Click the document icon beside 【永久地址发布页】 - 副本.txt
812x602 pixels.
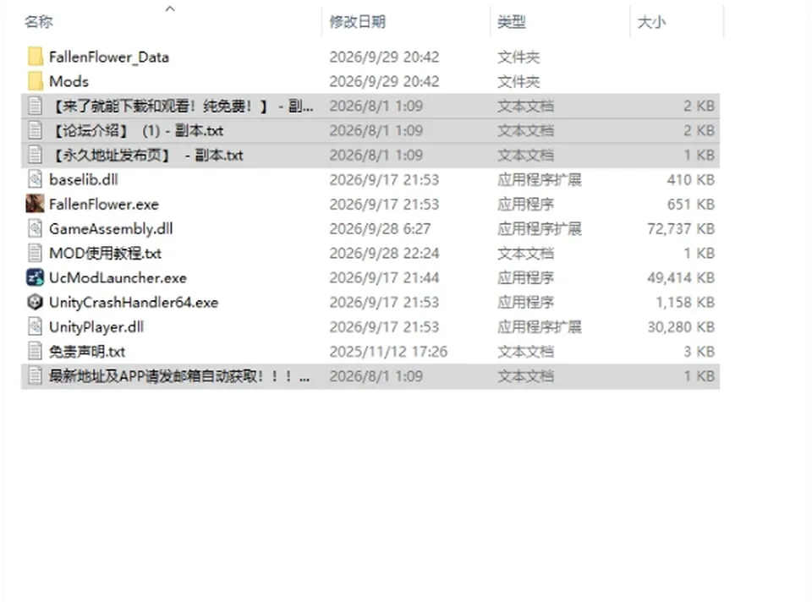(36, 155)
